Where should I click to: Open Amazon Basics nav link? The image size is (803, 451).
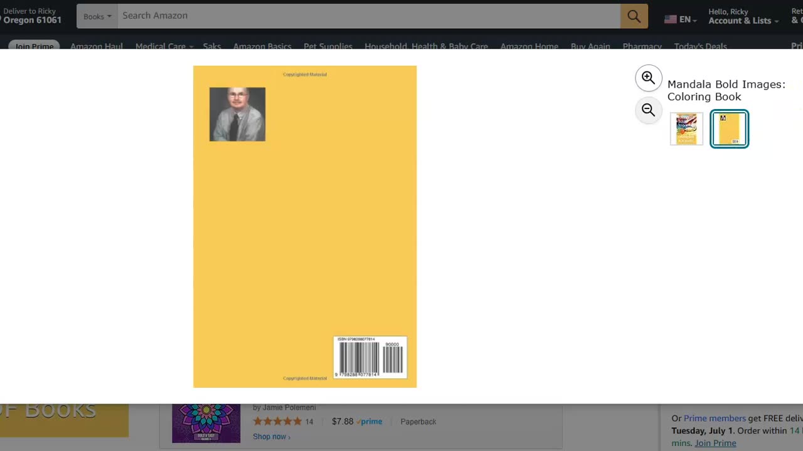[262, 46]
